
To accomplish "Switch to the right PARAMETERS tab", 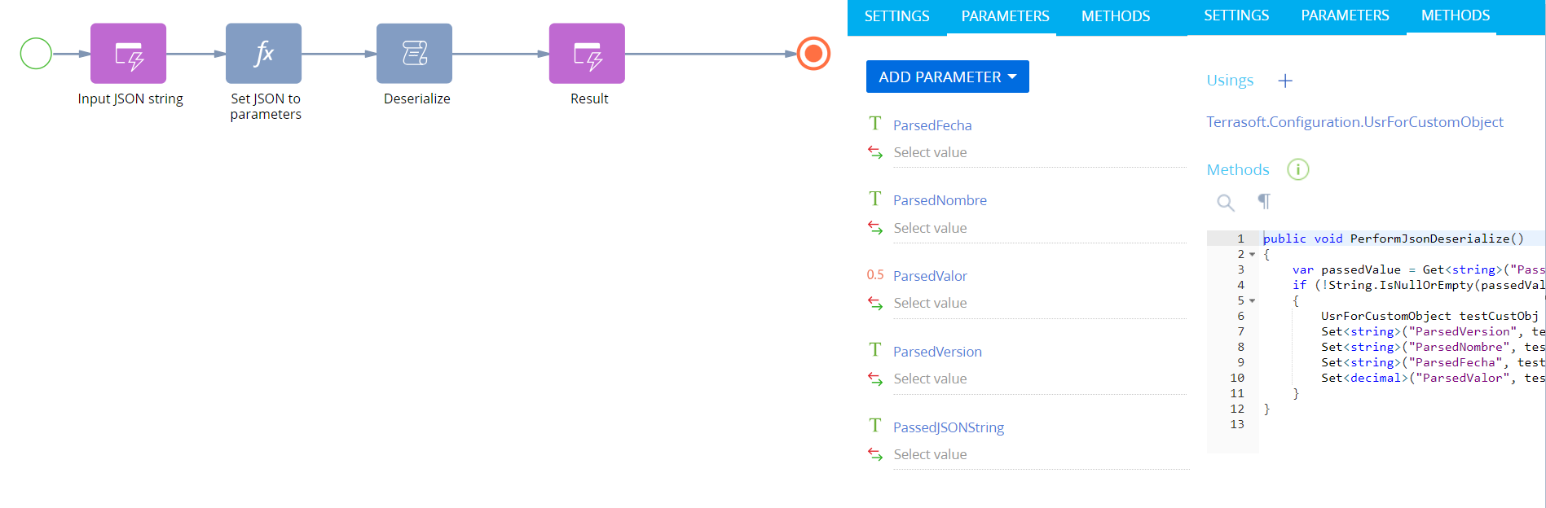I will point(1345,15).
